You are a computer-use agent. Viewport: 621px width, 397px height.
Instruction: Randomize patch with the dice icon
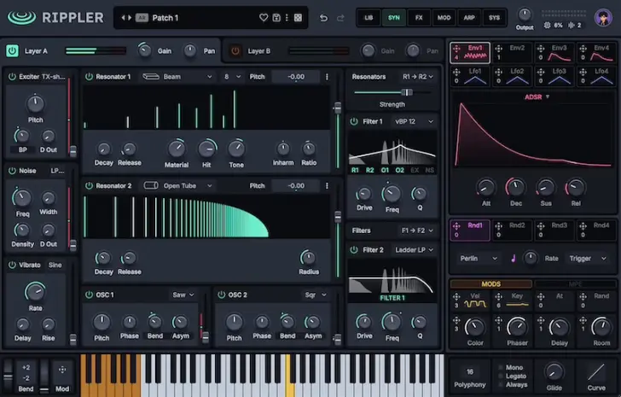(298, 17)
